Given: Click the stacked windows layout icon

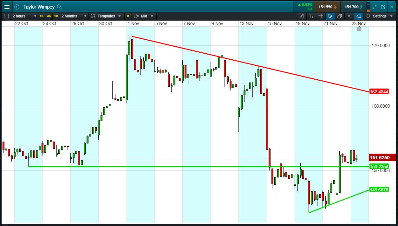Looking at the screenshot, I should coord(340,16).
